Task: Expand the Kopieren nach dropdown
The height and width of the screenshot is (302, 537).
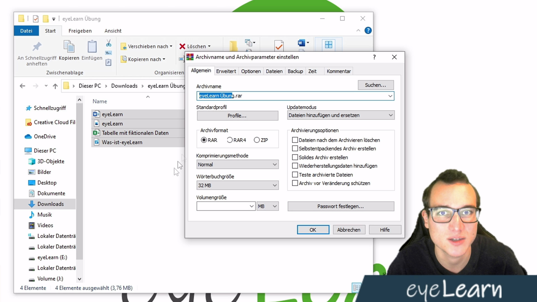Action: tap(164, 59)
